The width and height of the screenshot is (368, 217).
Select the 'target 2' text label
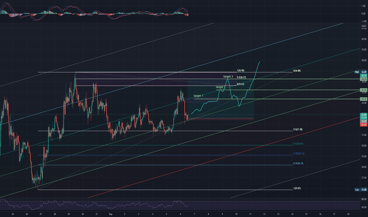(x=221, y=87)
